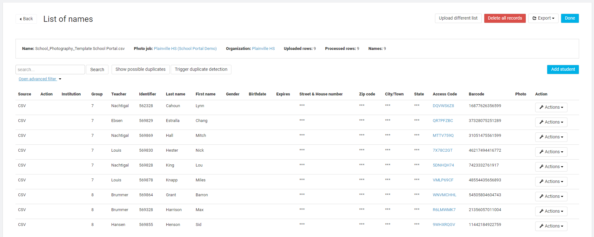Select file name School_Photography_Template School Portal.csv

click(80, 49)
